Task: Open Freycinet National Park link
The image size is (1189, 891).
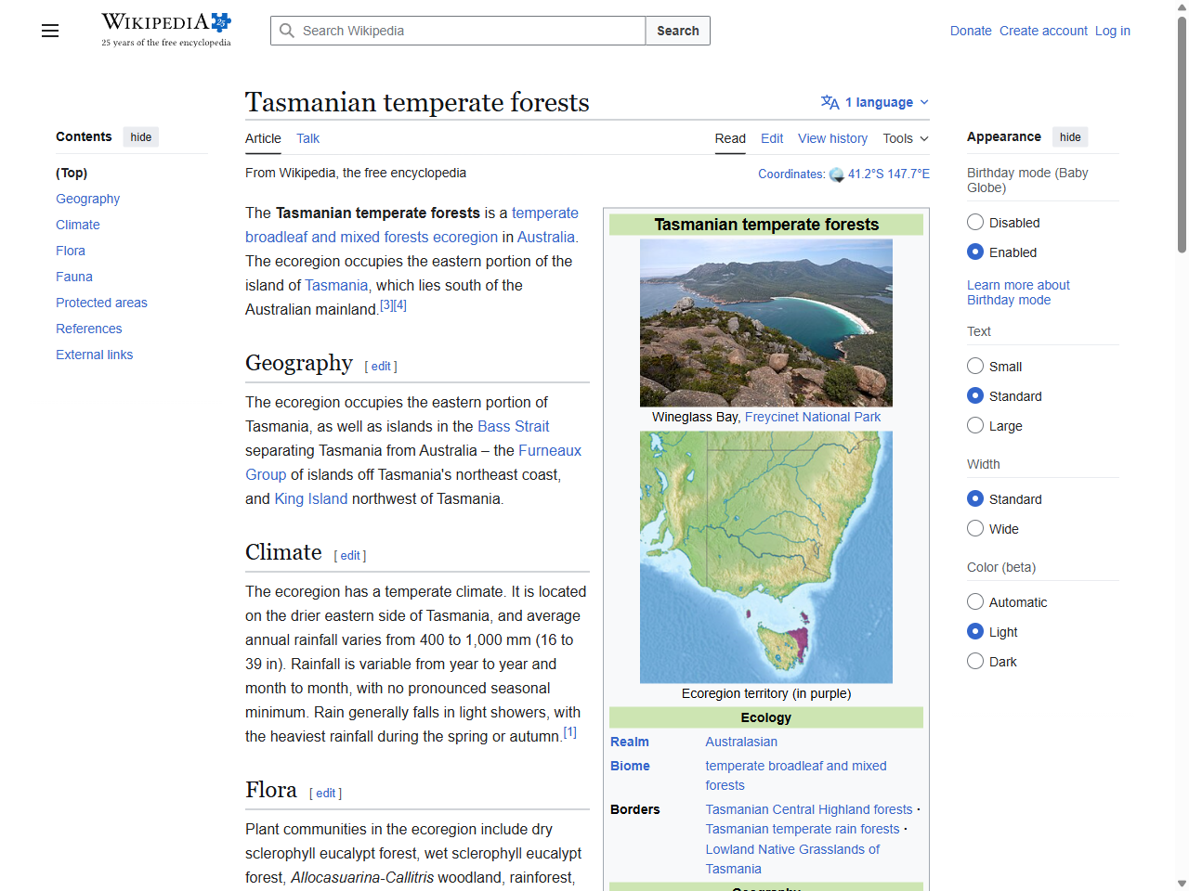Action: (813, 417)
